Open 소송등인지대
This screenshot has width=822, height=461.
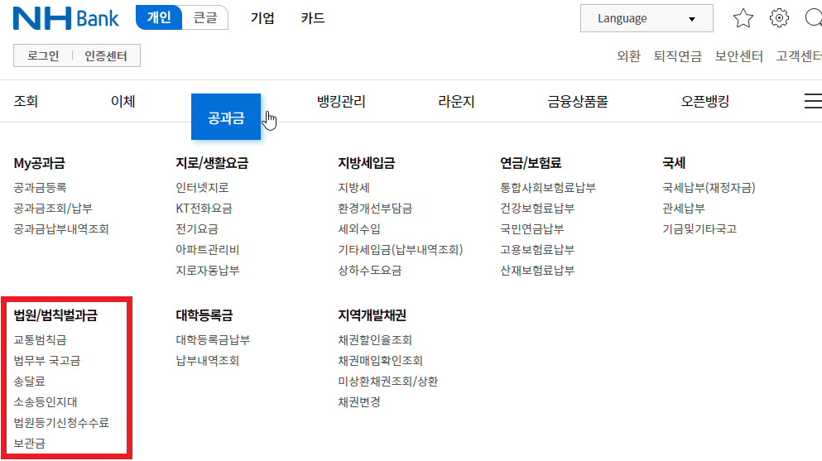(x=45, y=402)
